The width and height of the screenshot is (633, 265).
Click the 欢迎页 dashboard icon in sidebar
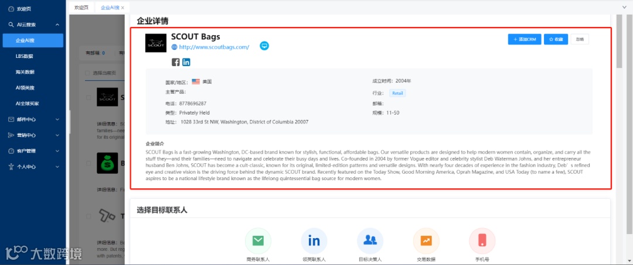[11, 9]
